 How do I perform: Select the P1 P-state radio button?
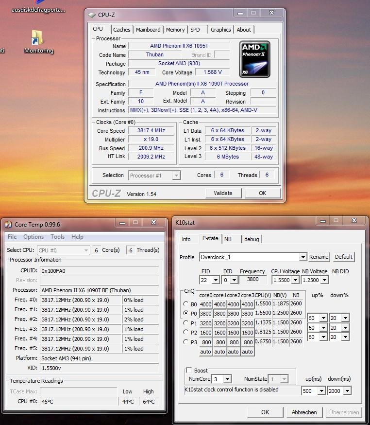185,322
